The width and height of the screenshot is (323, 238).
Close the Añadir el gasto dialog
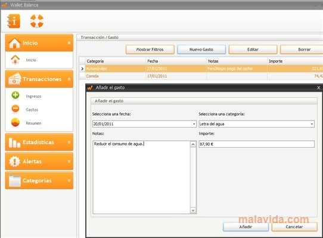click(318, 88)
